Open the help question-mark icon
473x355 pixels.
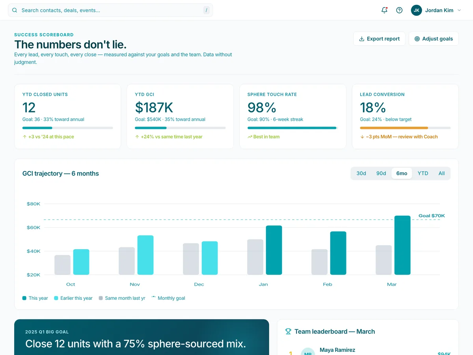click(399, 10)
